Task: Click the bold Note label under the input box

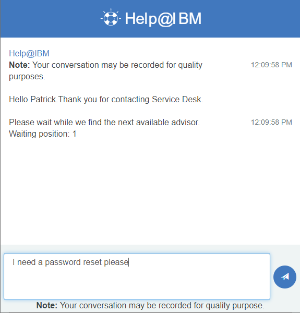Action: point(47,305)
